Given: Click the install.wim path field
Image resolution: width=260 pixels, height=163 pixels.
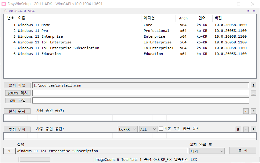Looking at the screenshot, I should (141, 85).
